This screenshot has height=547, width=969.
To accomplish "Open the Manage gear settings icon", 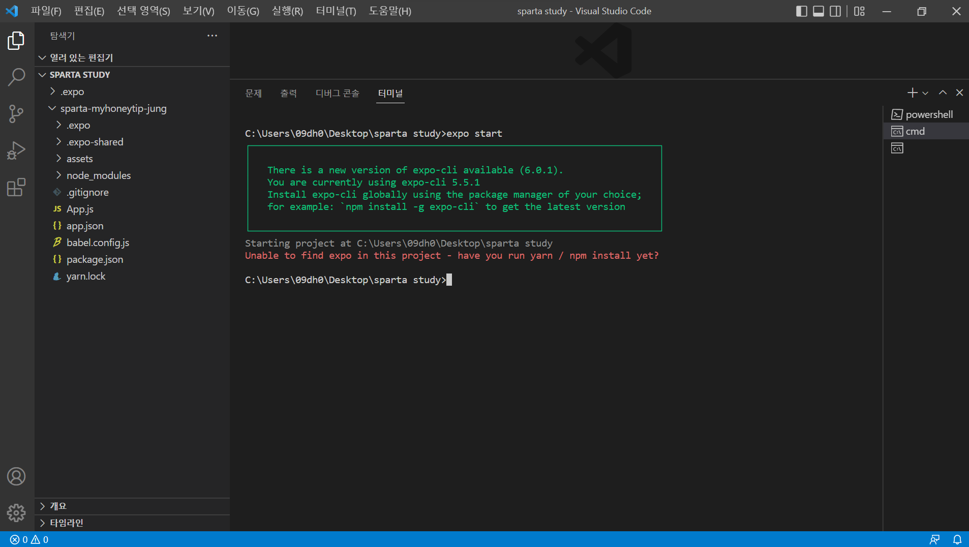I will [16, 513].
